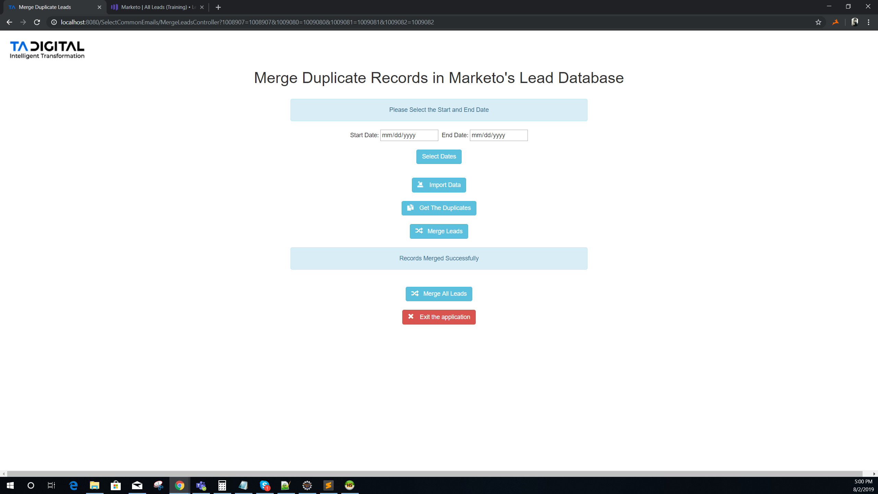Image resolution: width=878 pixels, height=494 pixels.
Task: Click the Please Select Start End Date header
Action: [439, 110]
